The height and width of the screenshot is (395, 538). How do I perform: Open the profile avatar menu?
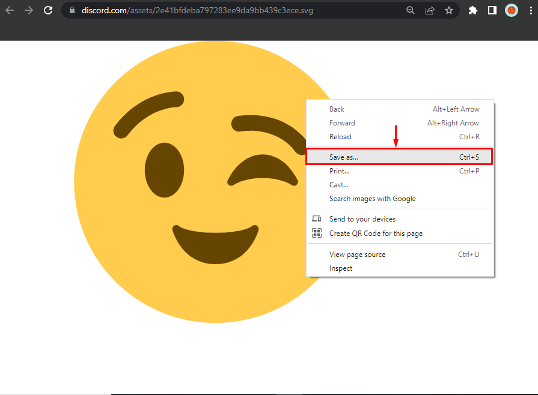[511, 10]
